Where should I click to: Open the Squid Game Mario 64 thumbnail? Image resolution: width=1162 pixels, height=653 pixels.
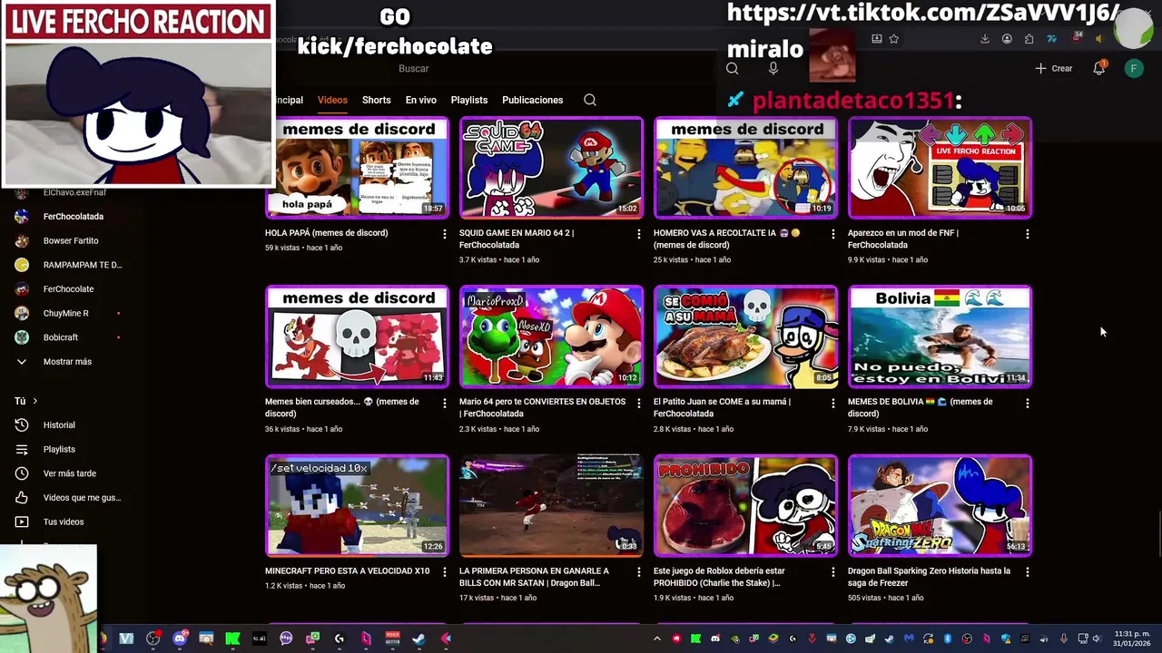coord(551,168)
